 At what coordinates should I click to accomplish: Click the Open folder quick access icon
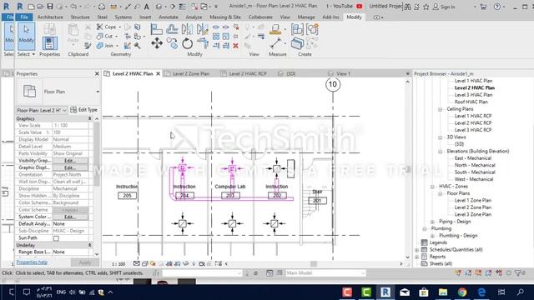click(40, 7)
